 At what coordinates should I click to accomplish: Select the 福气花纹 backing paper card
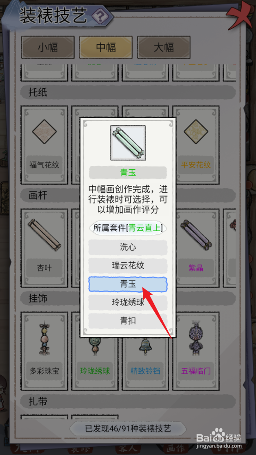[44, 145]
